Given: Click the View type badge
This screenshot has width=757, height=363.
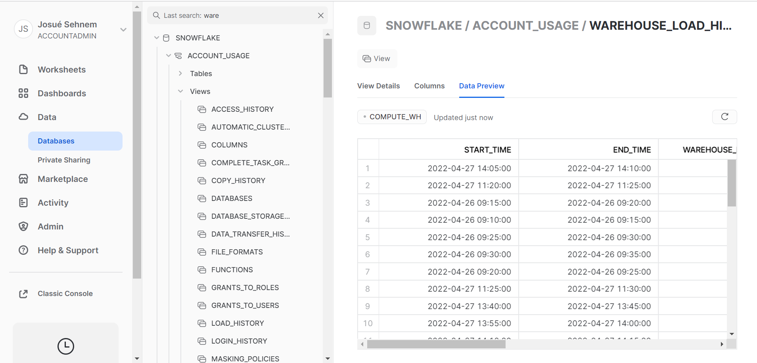Looking at the screenshot, I should point(377,59).
